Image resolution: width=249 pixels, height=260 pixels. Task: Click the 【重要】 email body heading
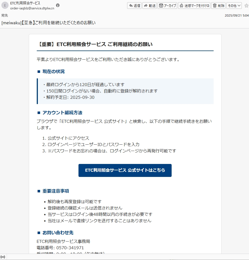[x=95, y=44]
